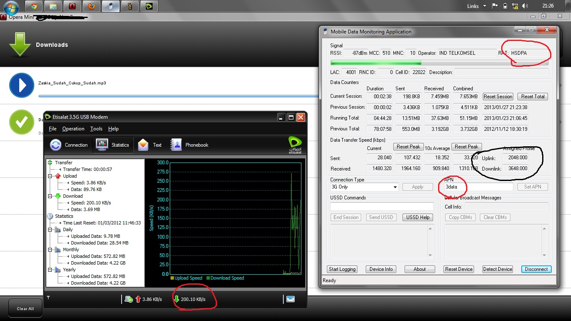Click the Etisalat logo
This screenshot has width=571, height=321.
[295, 145]
